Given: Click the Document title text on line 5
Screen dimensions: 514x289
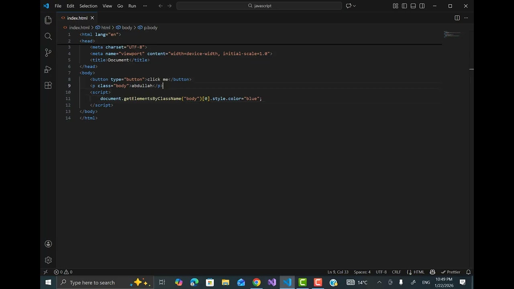Looking at the screenshot, I should 118,60.
